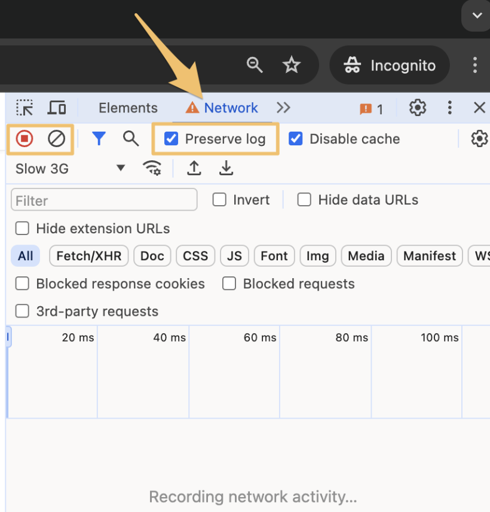This screenshot has height=512, width=490.
Task: Toggle the network filter funnel icon
Action: point(99,139)
